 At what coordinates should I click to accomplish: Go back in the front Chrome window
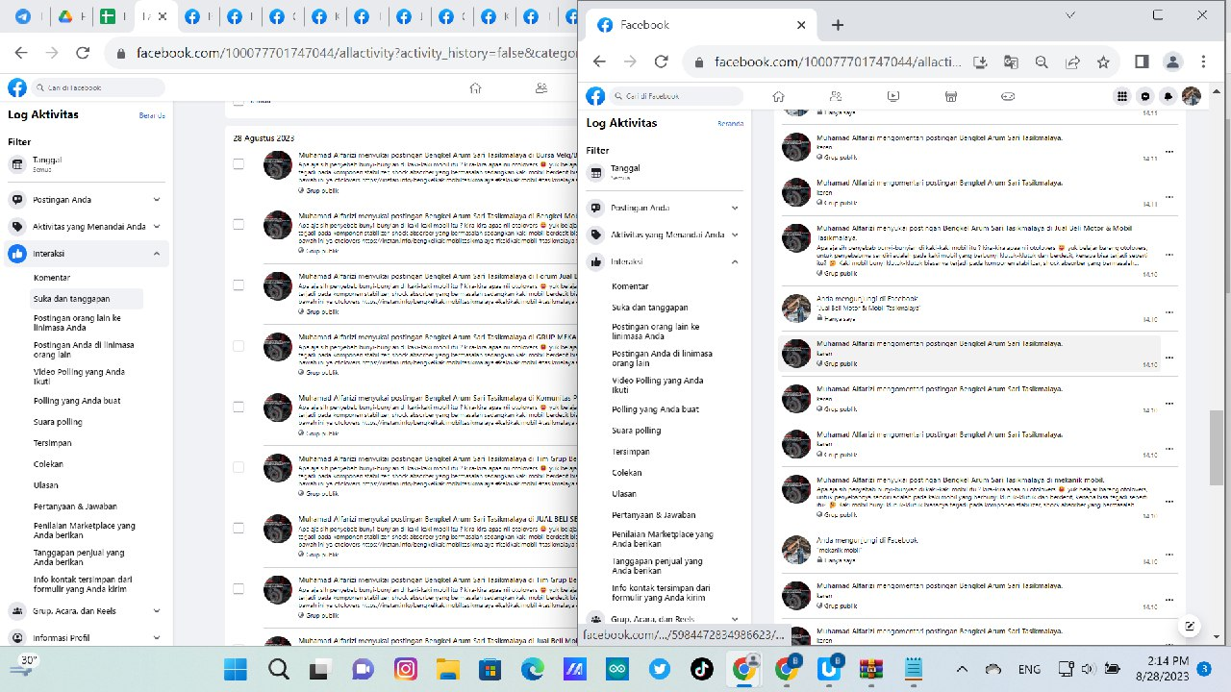[599, 62]
